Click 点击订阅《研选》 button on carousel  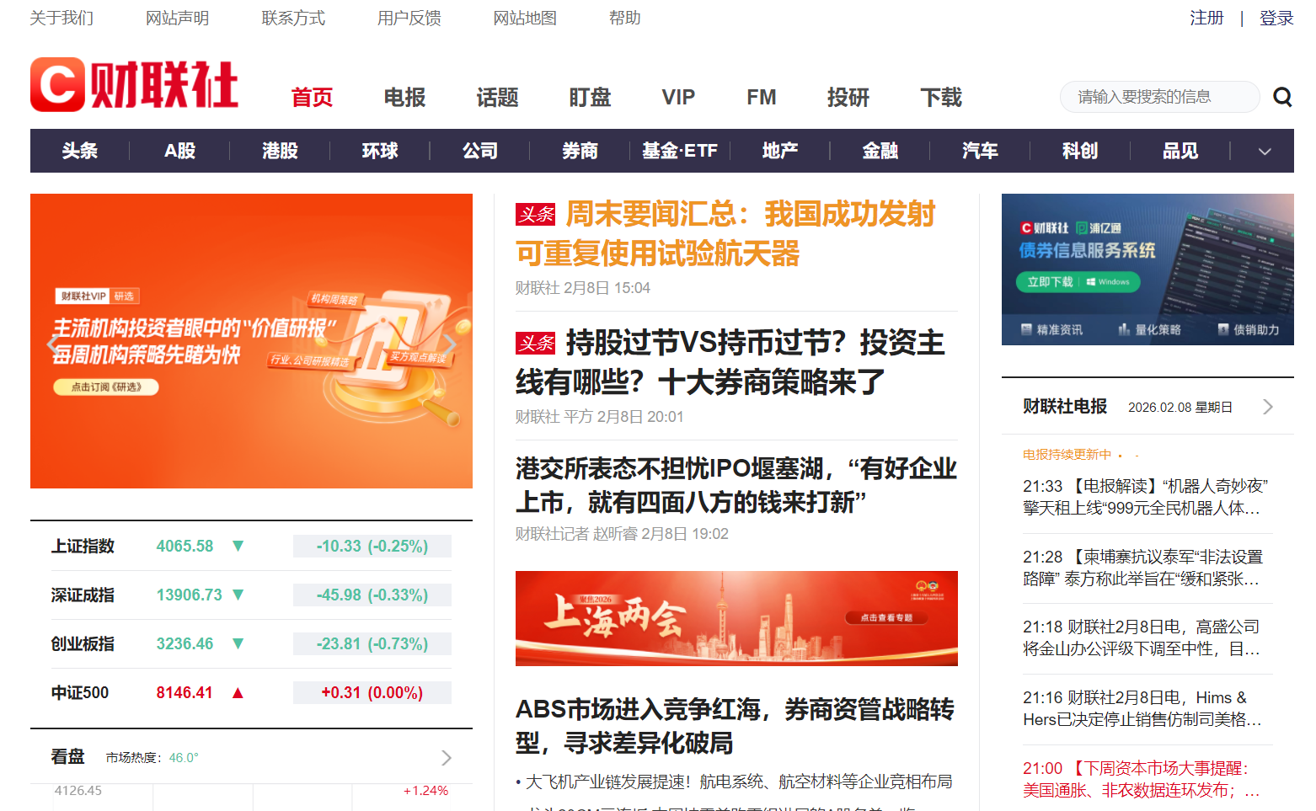pos(106,387)
